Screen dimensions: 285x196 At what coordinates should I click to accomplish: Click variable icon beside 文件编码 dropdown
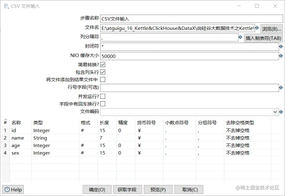pyautogui.click(x=281, y=112)
